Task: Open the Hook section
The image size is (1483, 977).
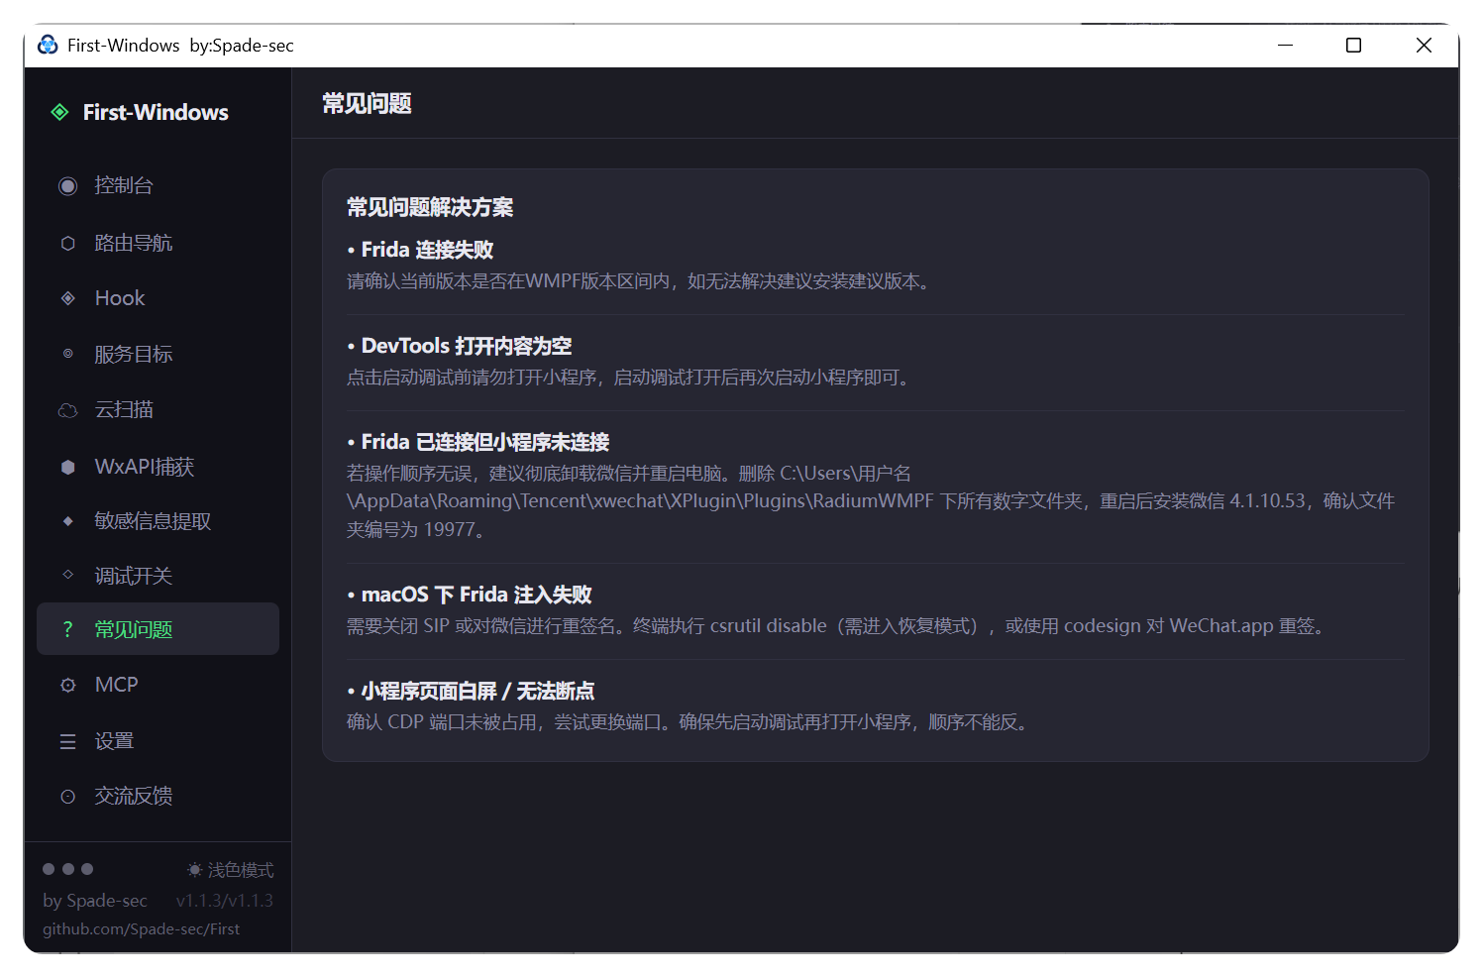Action: click(x=158, y=298)
